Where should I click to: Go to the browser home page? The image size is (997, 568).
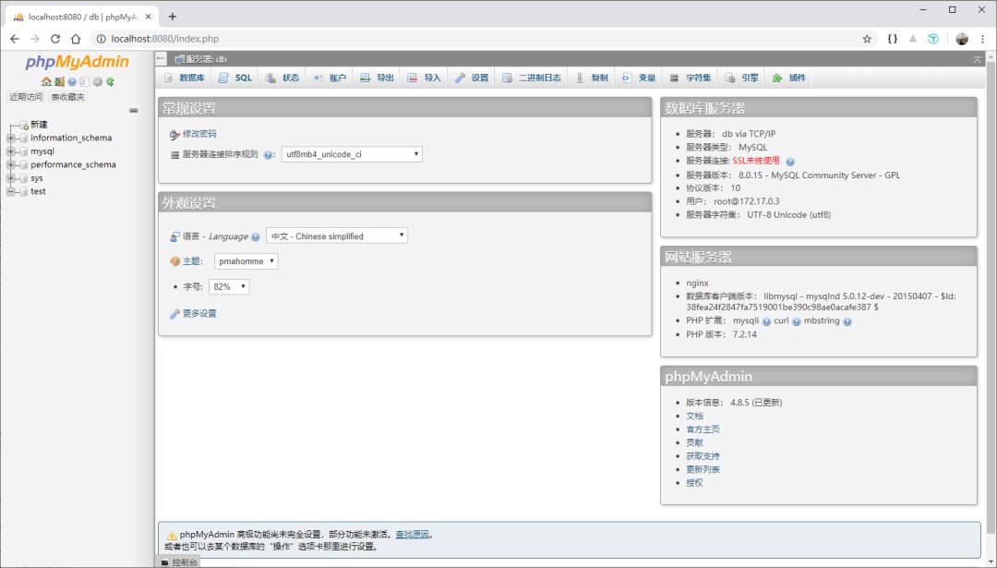click(x=76, y=39)
